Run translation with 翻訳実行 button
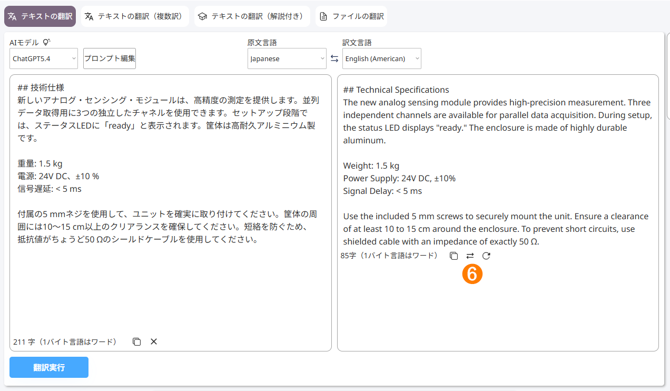670x391 pixels. click(49, 367)
